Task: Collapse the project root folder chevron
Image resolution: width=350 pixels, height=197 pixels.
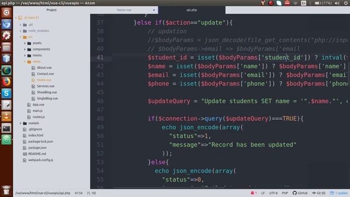Action: [16, 18]
